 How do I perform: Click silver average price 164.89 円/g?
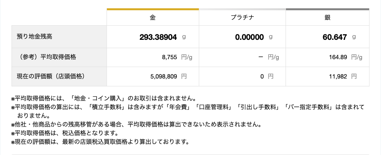tap(346, 57)
